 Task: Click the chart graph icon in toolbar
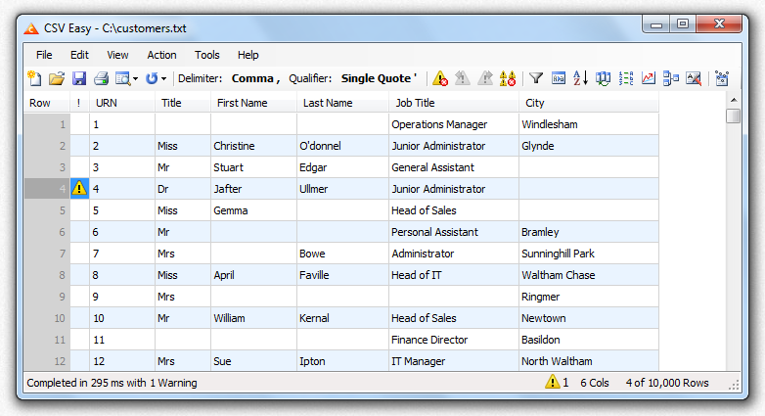pos(649,78)
